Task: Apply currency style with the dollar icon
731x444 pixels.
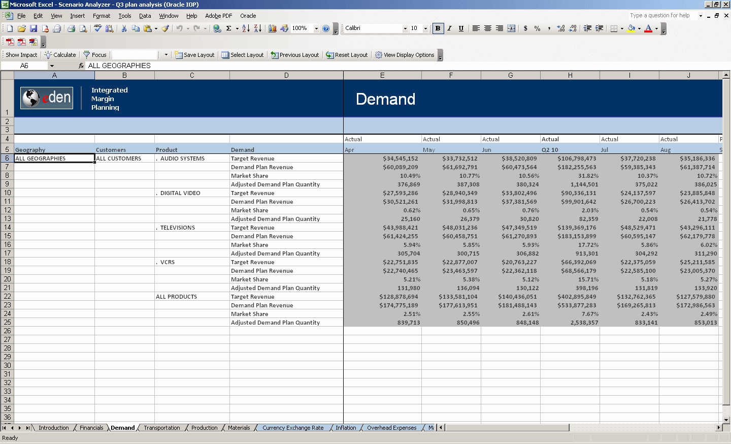Action: [x=525, y=28]
